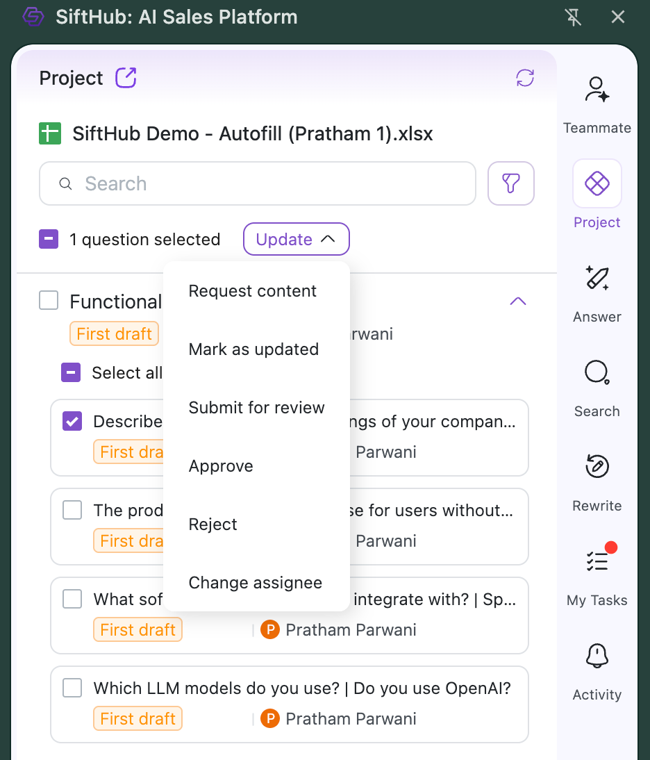The image size is (650, 760).
Task: Check the Functional section checkbox
Action: 49,301
